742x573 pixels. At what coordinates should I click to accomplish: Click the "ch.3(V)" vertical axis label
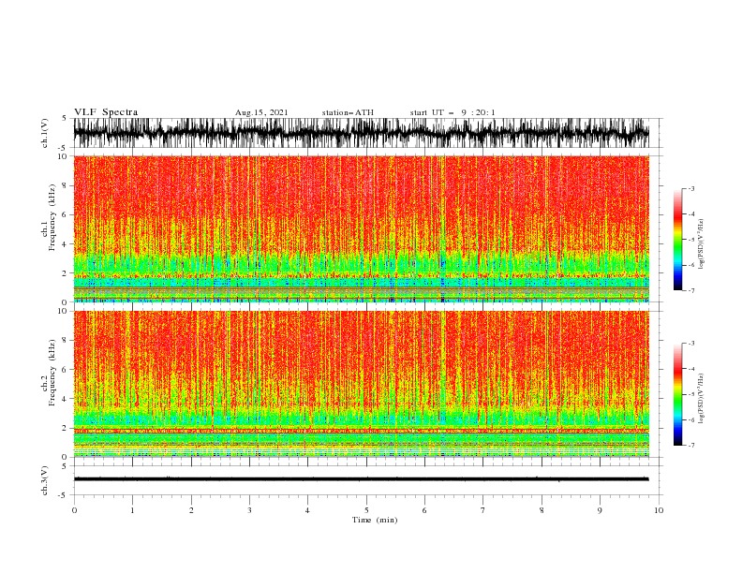[45, 480]
